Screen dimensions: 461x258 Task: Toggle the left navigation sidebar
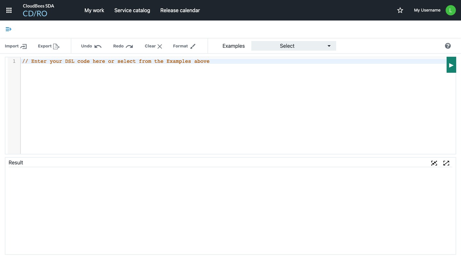coord(8,29)
